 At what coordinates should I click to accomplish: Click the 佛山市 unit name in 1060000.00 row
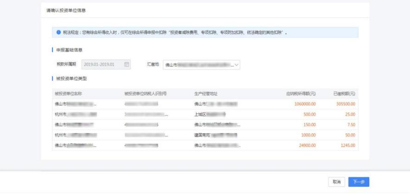pyautogui.click(x=76, y=104)
